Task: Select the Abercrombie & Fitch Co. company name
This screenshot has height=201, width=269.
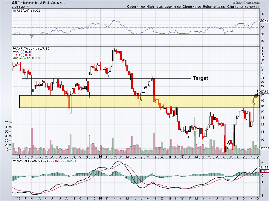Action: (x=38, y=3)
